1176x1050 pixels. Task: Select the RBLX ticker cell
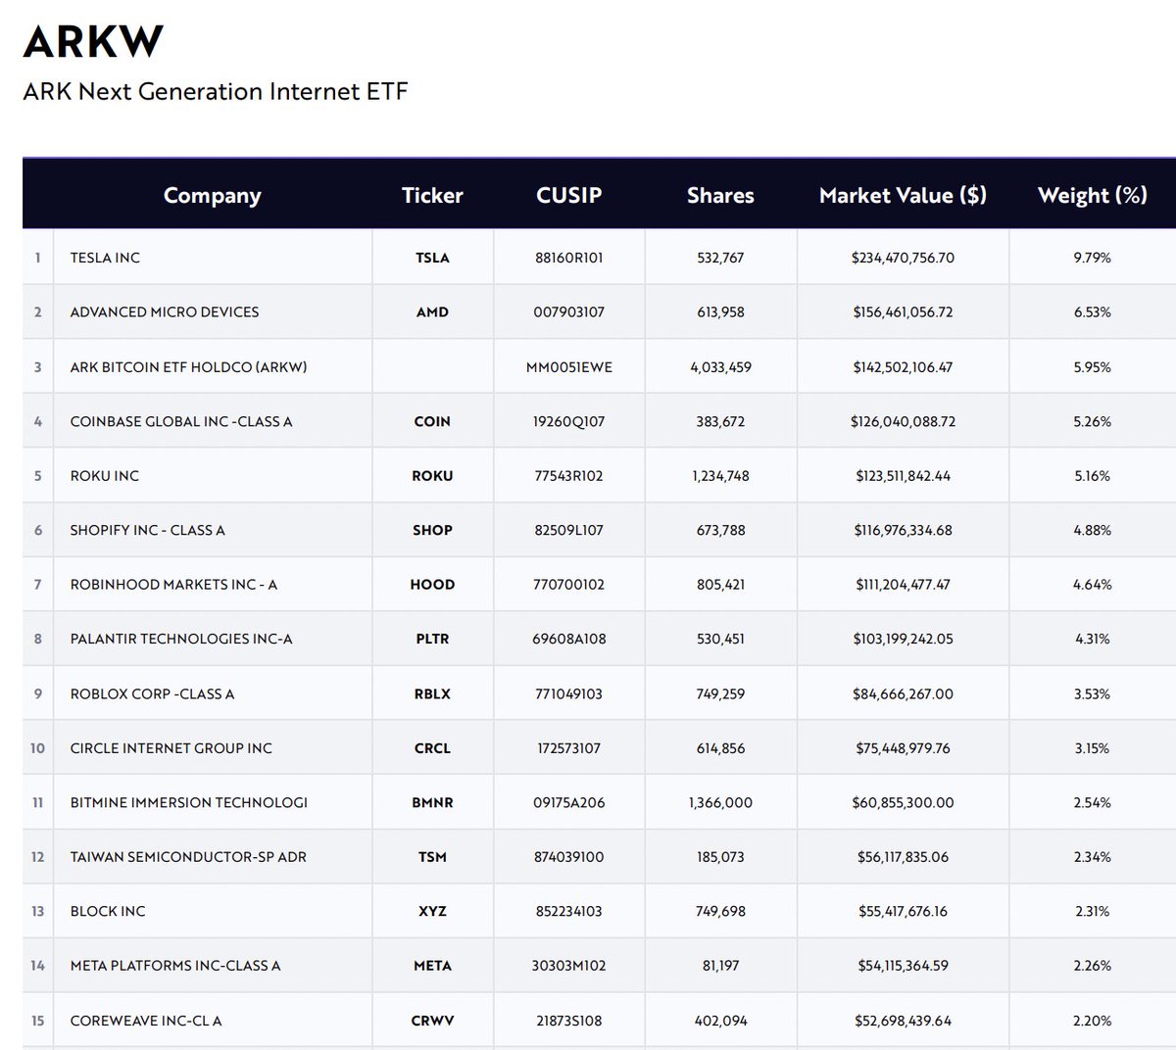(432, 693)
